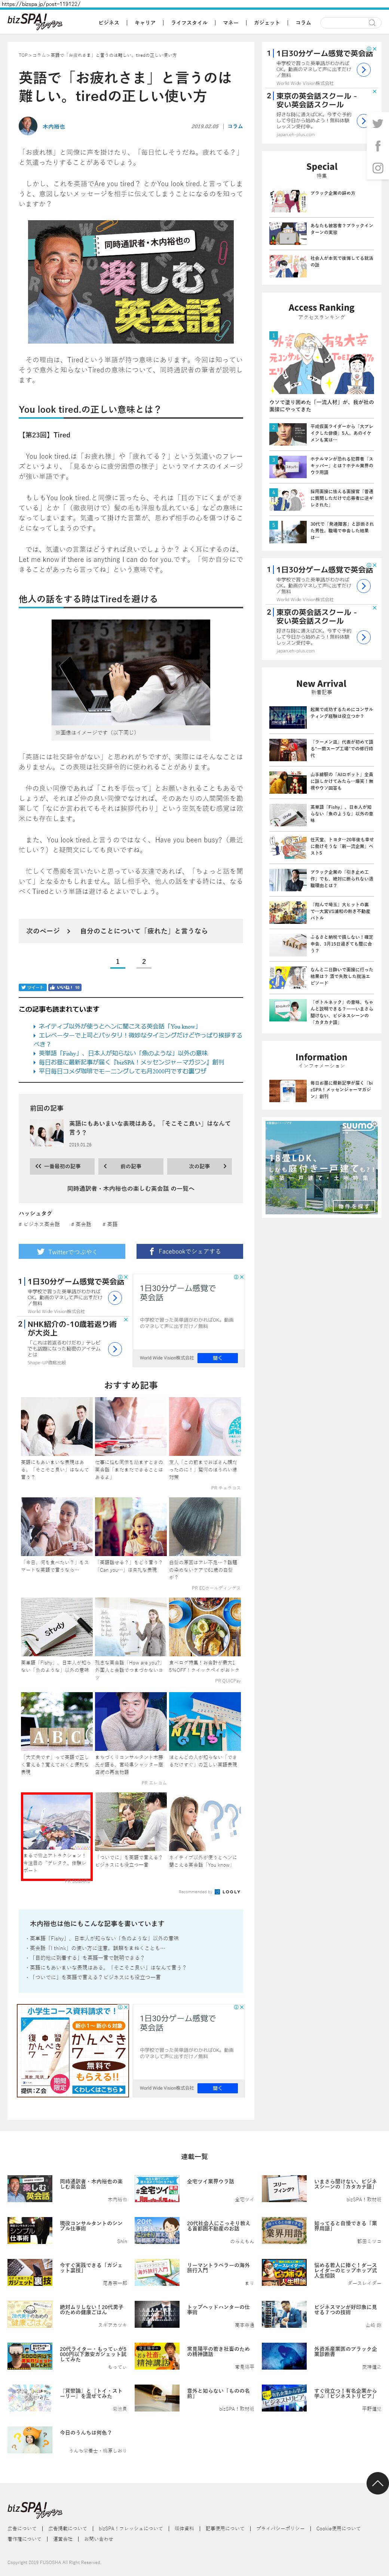Image resolution: width=389 pixels, height=2576 pixels.
Task: Click the 開く button in lower ad
Action: (x=217, y=1357)
